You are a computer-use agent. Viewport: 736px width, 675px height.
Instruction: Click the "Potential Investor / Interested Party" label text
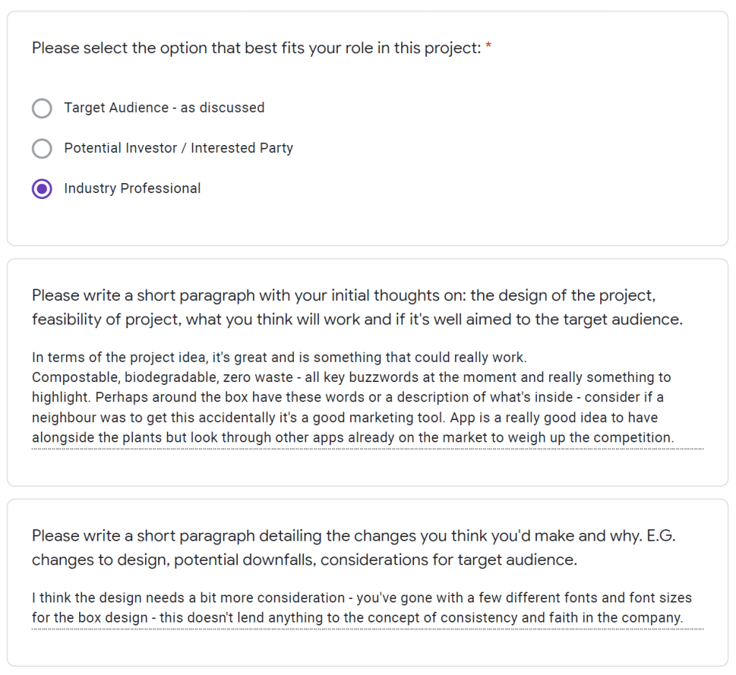coord(178,148)
